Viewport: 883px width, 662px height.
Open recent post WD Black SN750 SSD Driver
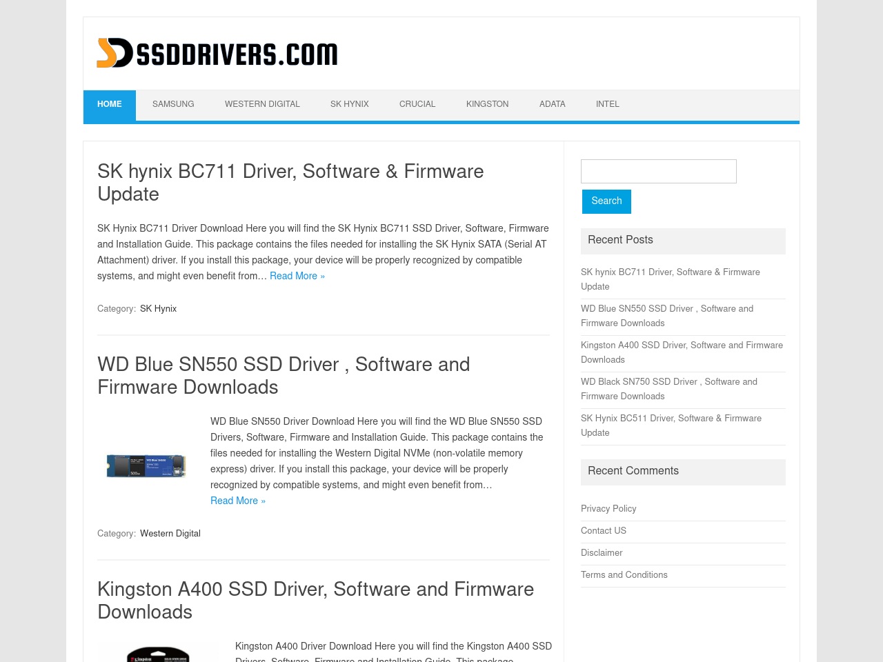(x=669, y=389)
